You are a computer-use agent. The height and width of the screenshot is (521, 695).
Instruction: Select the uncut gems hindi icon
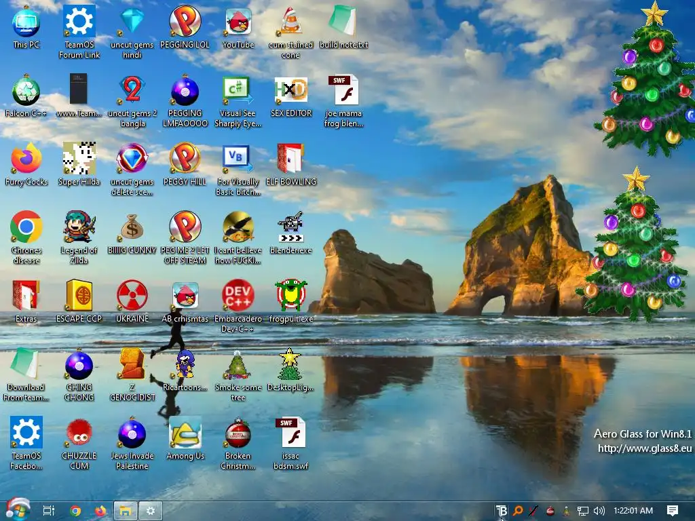coord(132,32)
